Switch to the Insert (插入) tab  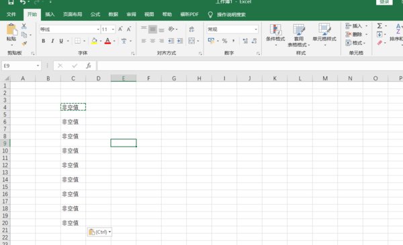tap(50, 14)
